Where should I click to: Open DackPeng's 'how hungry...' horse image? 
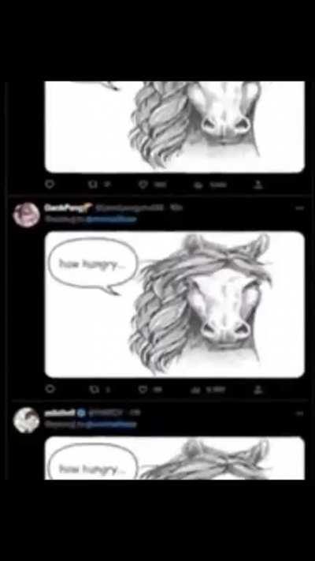point(175,305)
